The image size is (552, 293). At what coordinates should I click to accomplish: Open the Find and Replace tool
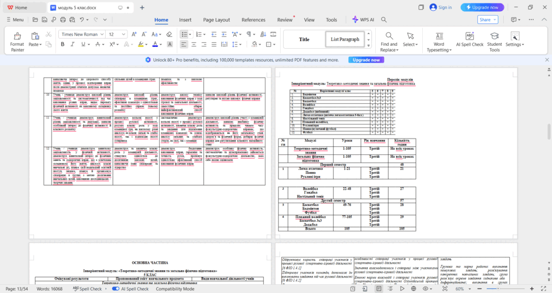(389, 42)
